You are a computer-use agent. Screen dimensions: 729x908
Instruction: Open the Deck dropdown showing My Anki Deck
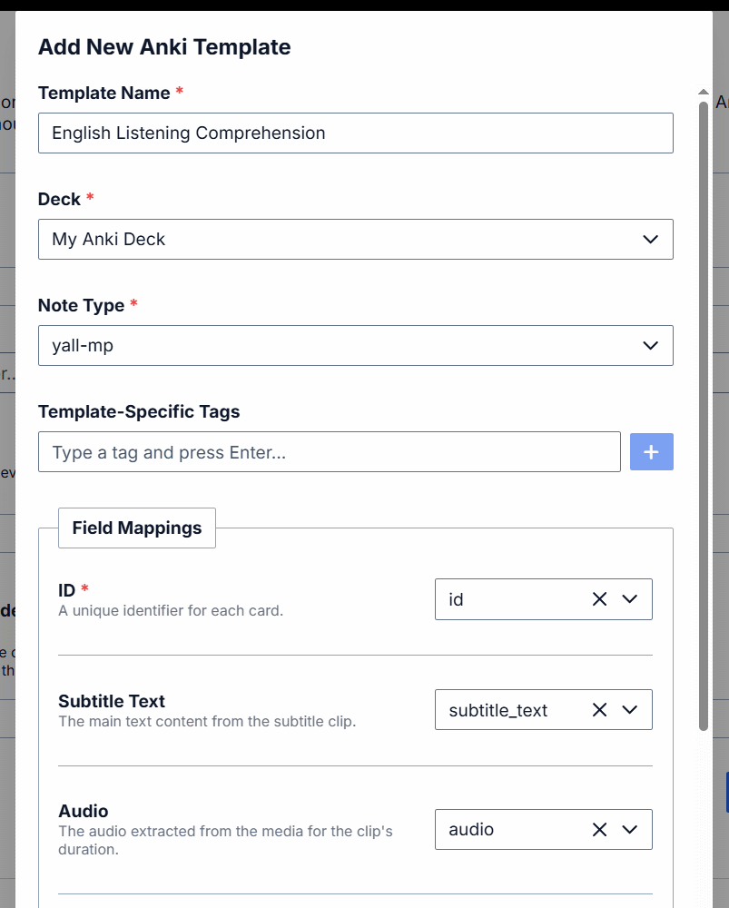(355, 240)
